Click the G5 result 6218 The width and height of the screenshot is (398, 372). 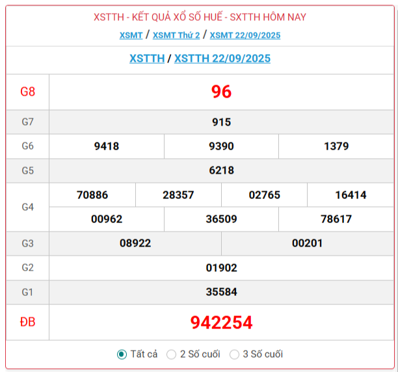tap(221, 170)
